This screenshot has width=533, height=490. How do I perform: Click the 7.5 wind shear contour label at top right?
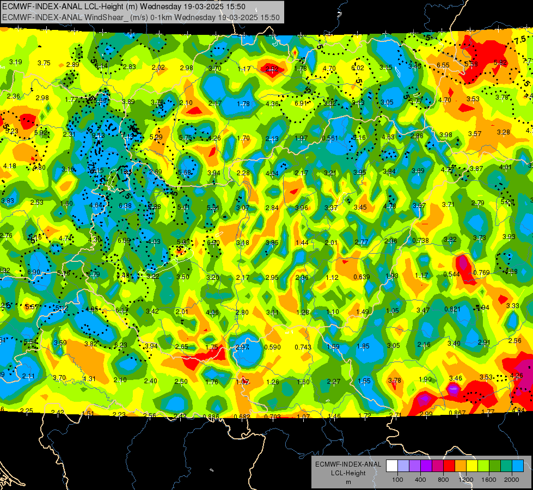click(x=520, y=41)
